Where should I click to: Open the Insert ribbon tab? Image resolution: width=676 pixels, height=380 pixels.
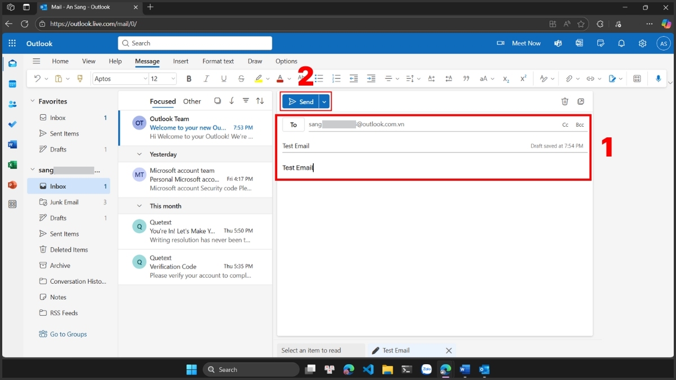click(x=181, y=61)
